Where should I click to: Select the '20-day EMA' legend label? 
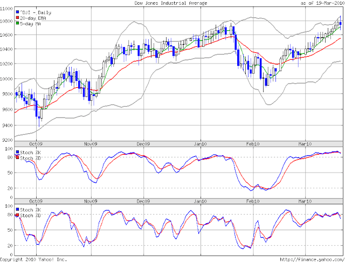point(33,18)
